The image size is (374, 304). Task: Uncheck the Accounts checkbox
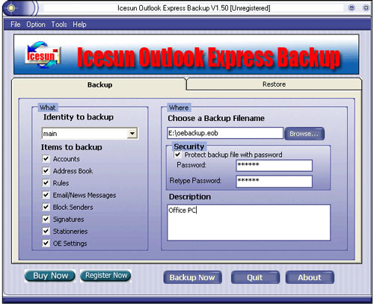point(46,158)
